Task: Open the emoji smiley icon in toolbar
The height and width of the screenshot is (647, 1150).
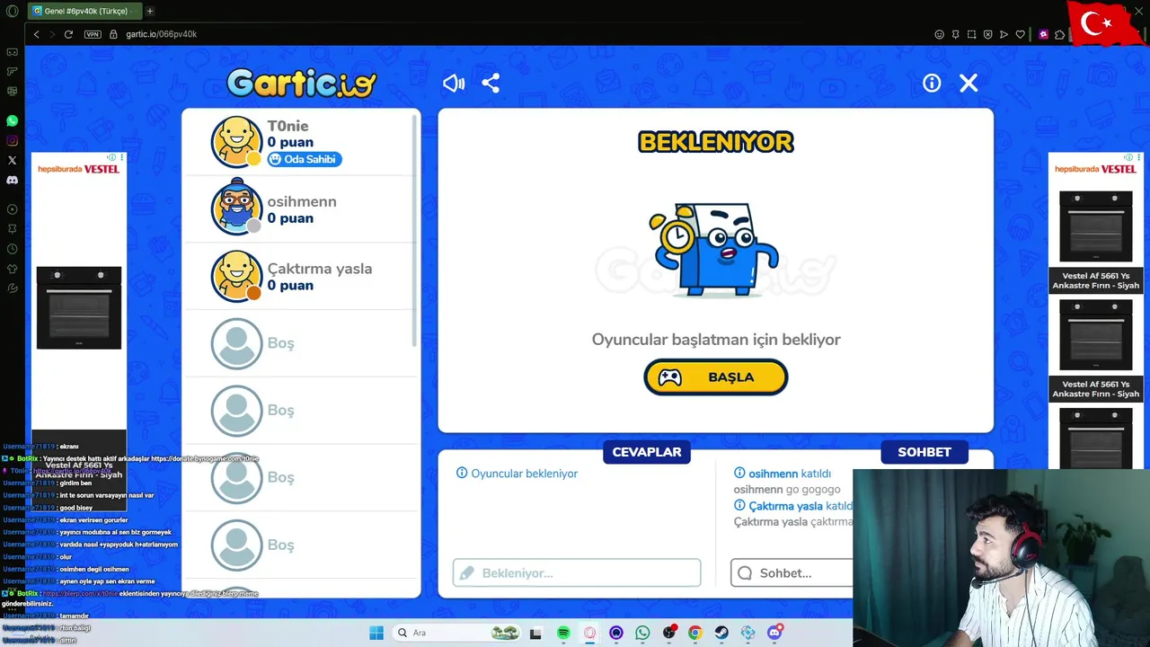Action: (x=940, y=34)
